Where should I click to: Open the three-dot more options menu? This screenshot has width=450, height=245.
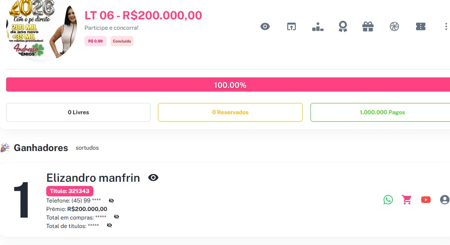coord(446,27)
